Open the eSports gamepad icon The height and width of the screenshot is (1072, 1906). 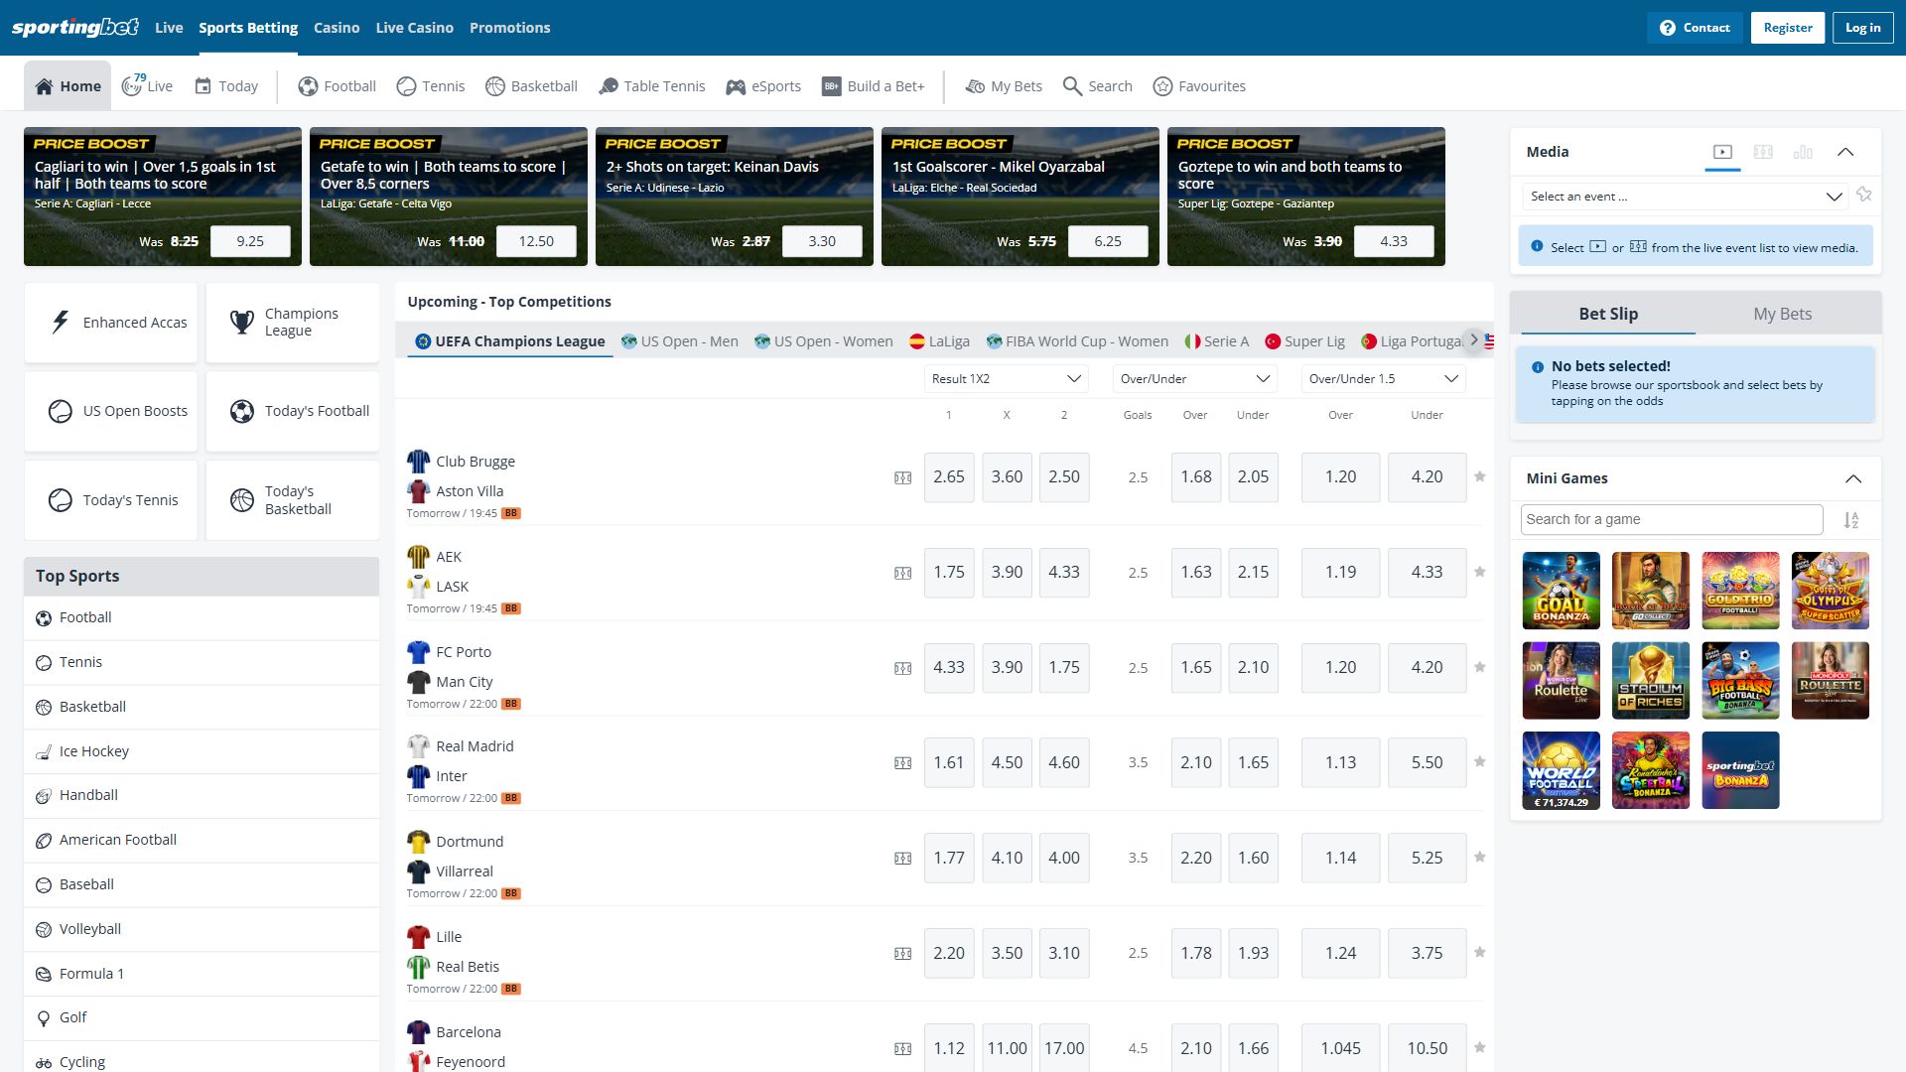pyautogui.click(x=736, y=86)
